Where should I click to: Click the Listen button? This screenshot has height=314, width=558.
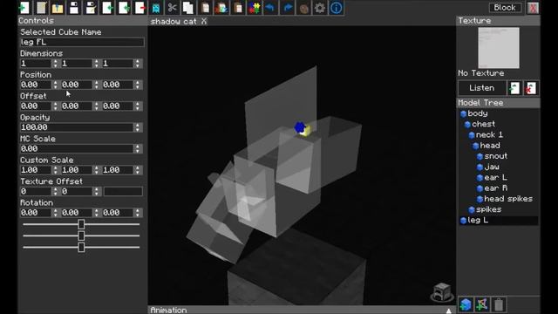(481, 88)
